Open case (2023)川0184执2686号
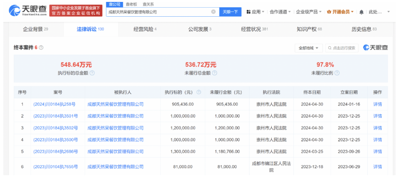 tap(55, 152)
